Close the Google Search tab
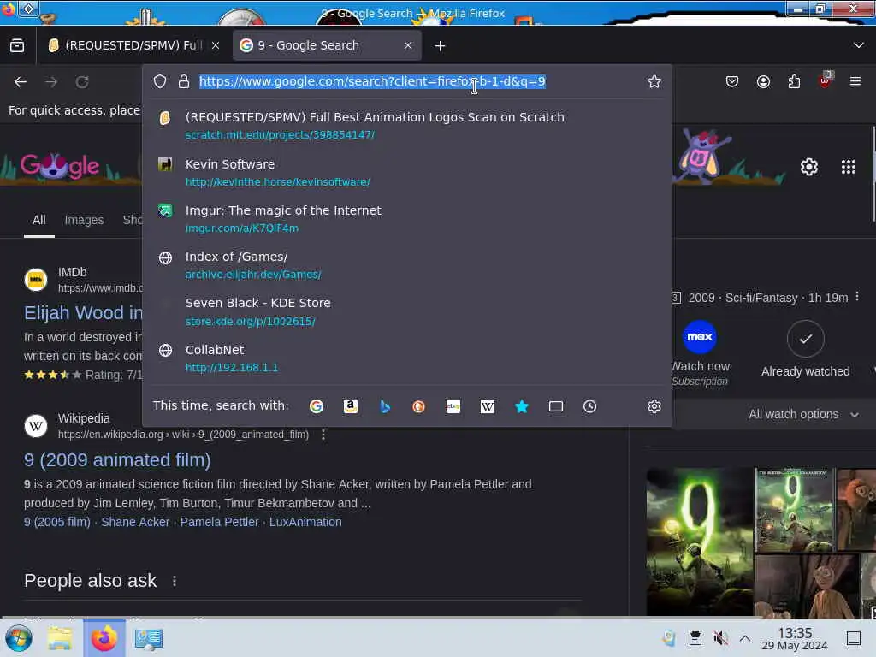This screenshot has width=876, height=657. click(408, 45)
